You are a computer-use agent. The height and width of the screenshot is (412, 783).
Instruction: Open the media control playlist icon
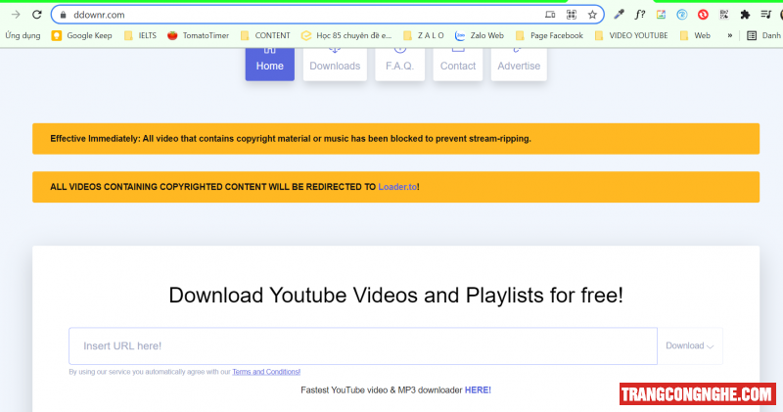[766, 15]
